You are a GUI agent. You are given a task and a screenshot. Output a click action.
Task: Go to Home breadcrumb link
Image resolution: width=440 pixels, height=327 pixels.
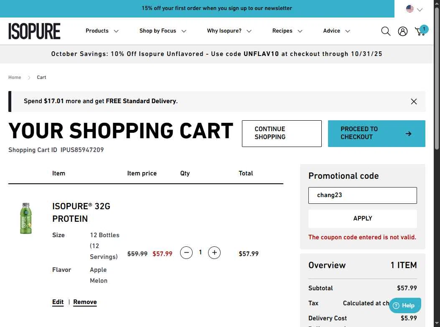tap(15, 77)
